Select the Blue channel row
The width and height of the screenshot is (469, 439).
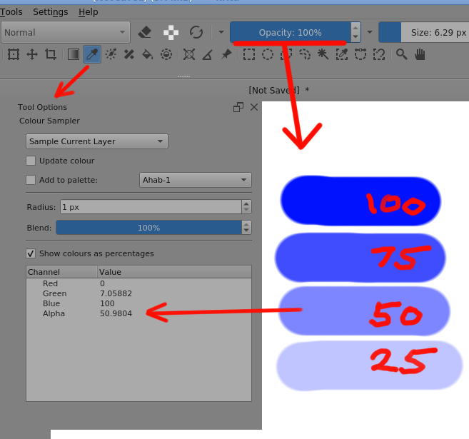pos(138,303)
